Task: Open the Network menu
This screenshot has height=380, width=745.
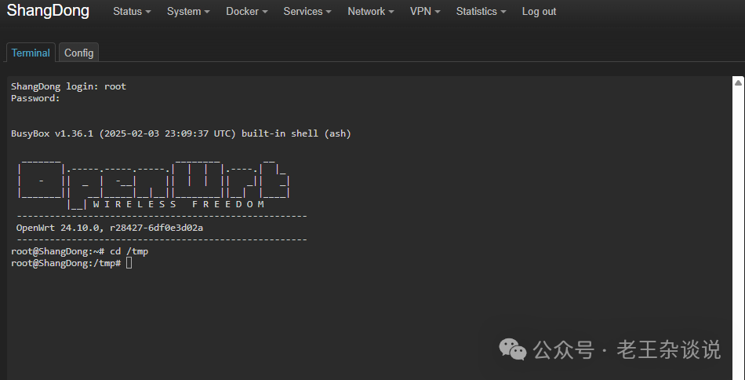Action: click(x=370, y=12)
